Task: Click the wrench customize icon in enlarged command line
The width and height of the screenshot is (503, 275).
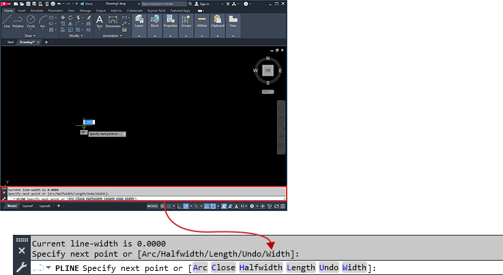Action: coord(21,268)
